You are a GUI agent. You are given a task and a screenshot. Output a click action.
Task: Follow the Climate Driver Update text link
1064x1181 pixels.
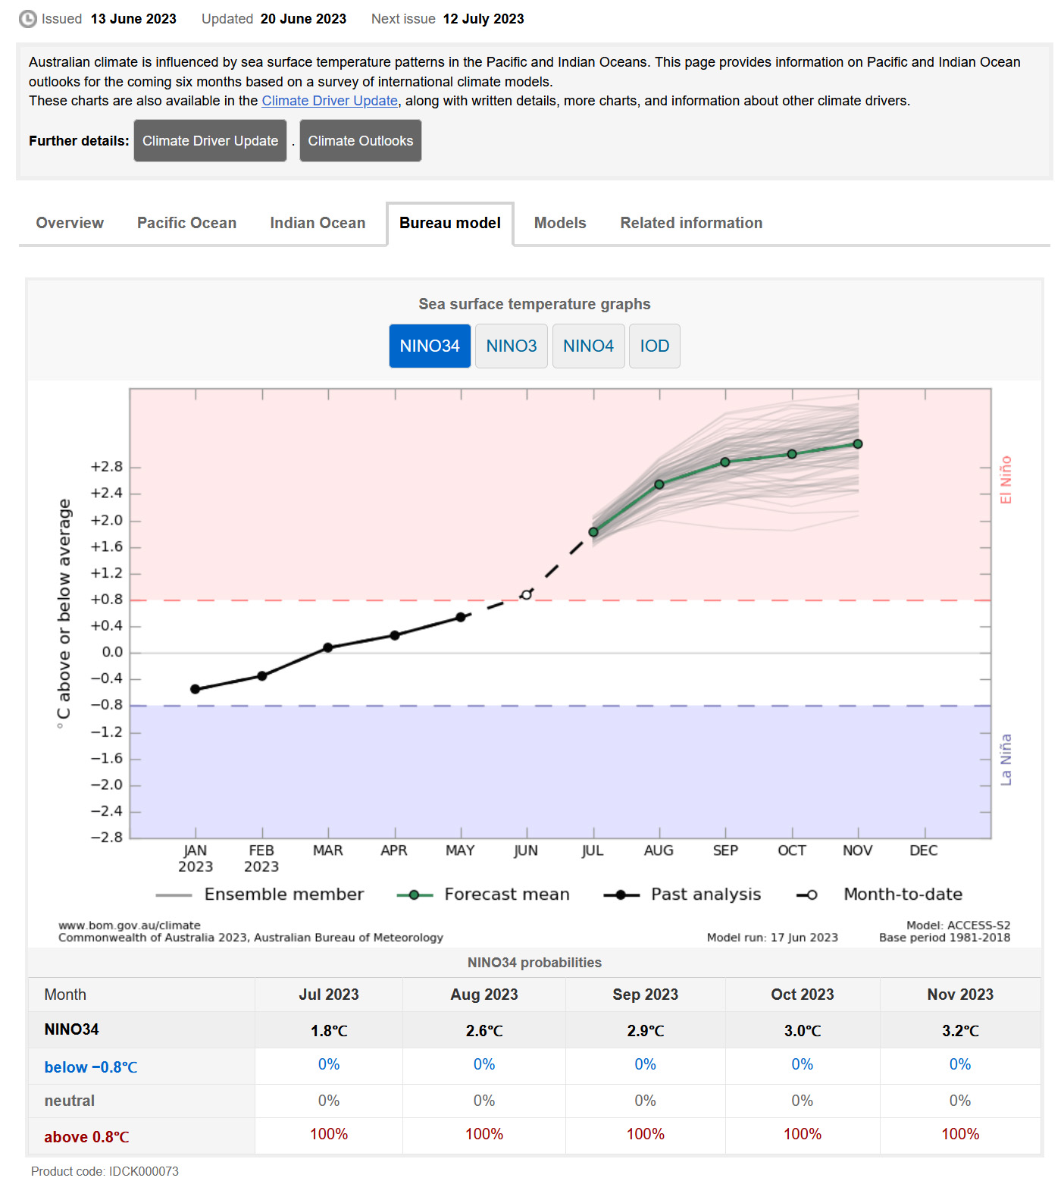[330, 101]
